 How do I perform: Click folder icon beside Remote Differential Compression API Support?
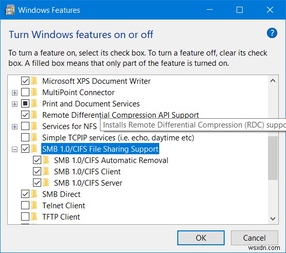click(x=35, y=115)
